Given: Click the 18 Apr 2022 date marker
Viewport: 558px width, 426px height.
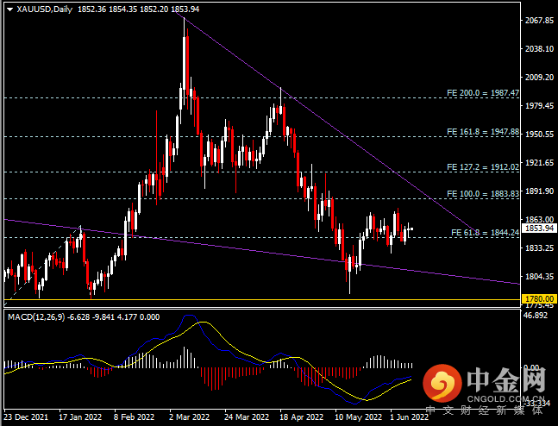Looking at the screenshot, I should click(301, 417).
